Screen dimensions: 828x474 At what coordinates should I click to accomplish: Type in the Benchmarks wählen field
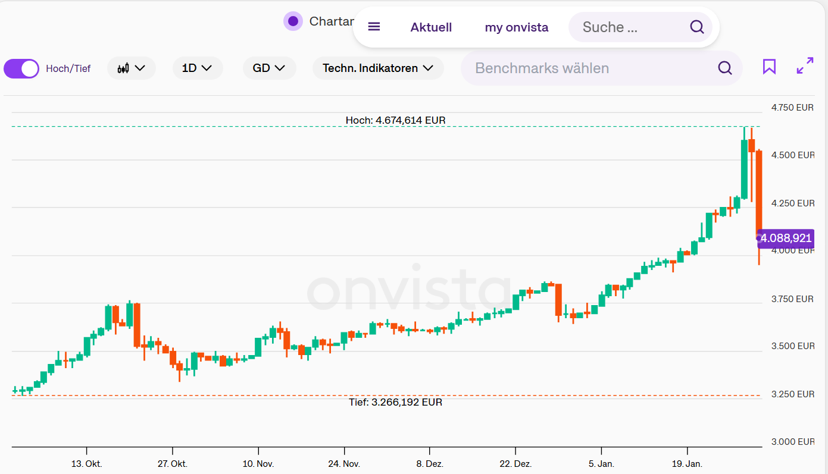(589, 68)
